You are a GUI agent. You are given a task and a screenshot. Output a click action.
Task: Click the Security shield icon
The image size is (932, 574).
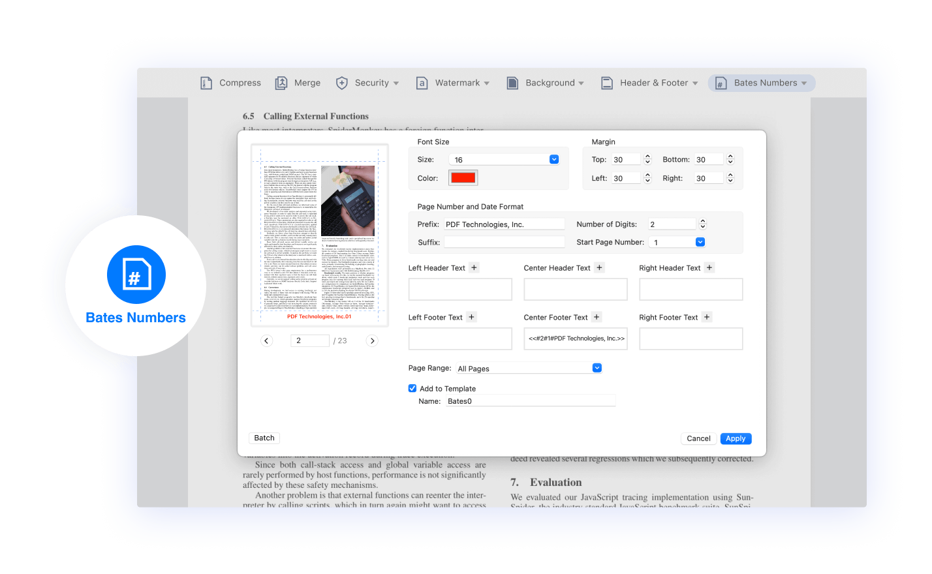(x=341, y=83)
